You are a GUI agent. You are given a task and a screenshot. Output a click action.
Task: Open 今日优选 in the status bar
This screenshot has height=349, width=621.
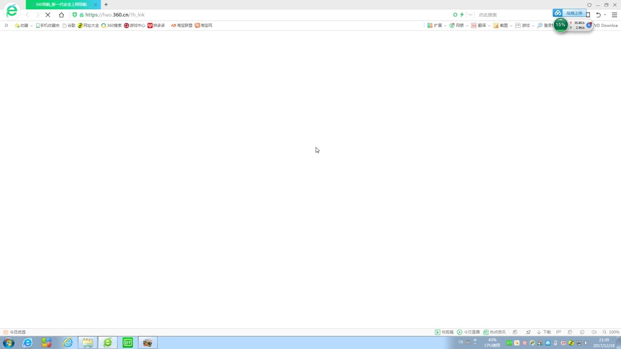click(15, 333)
